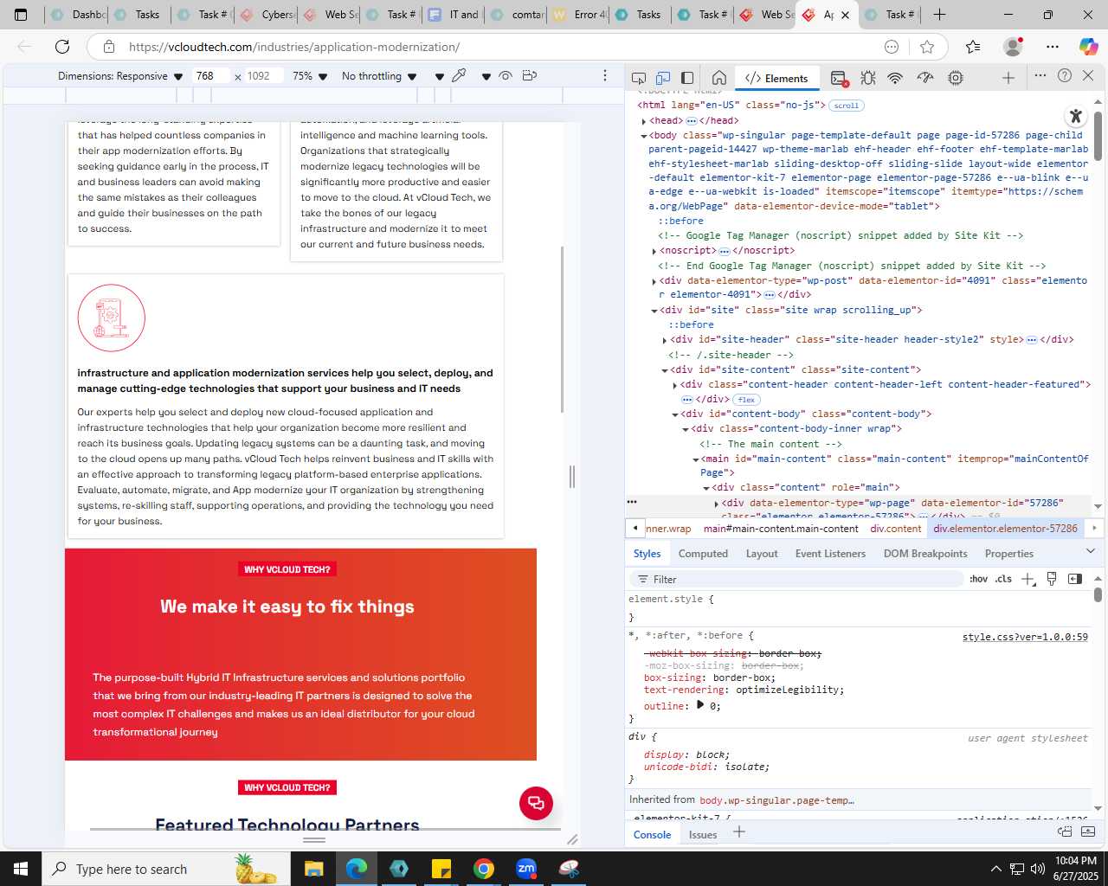Image resolution: width=1108 pixels, height=886 pixels.
Task: Expand the outline property triangle
Action: click(700, 705)
